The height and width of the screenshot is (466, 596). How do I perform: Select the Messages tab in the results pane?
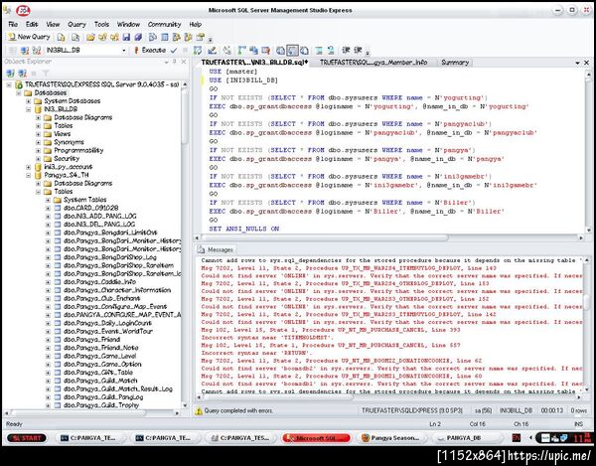click(216, 249)
